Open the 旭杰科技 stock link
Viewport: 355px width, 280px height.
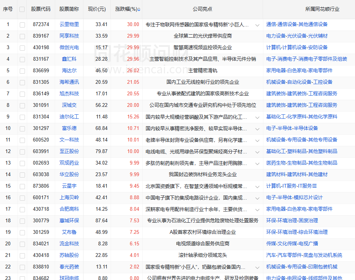(69, 93)
